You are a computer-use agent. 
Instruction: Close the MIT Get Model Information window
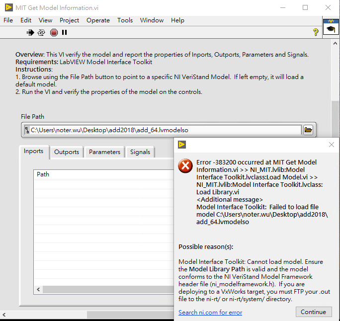[x=328, y=7]
